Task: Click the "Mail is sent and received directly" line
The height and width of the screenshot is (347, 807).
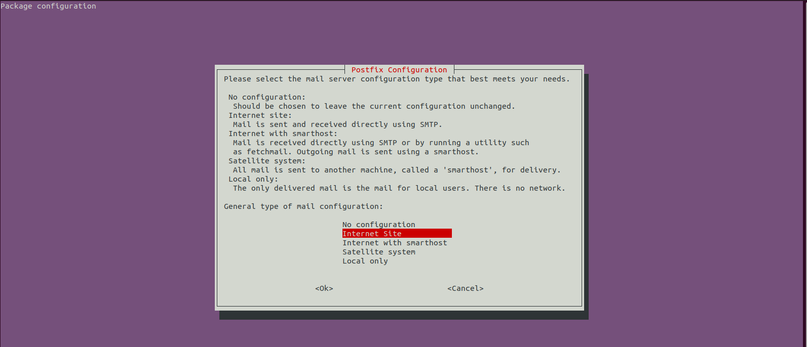Action: [337, 124]
